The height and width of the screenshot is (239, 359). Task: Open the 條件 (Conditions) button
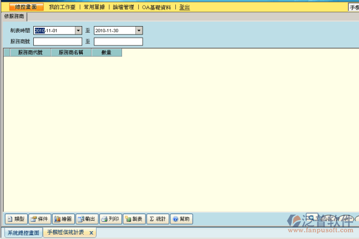(40, 219)
